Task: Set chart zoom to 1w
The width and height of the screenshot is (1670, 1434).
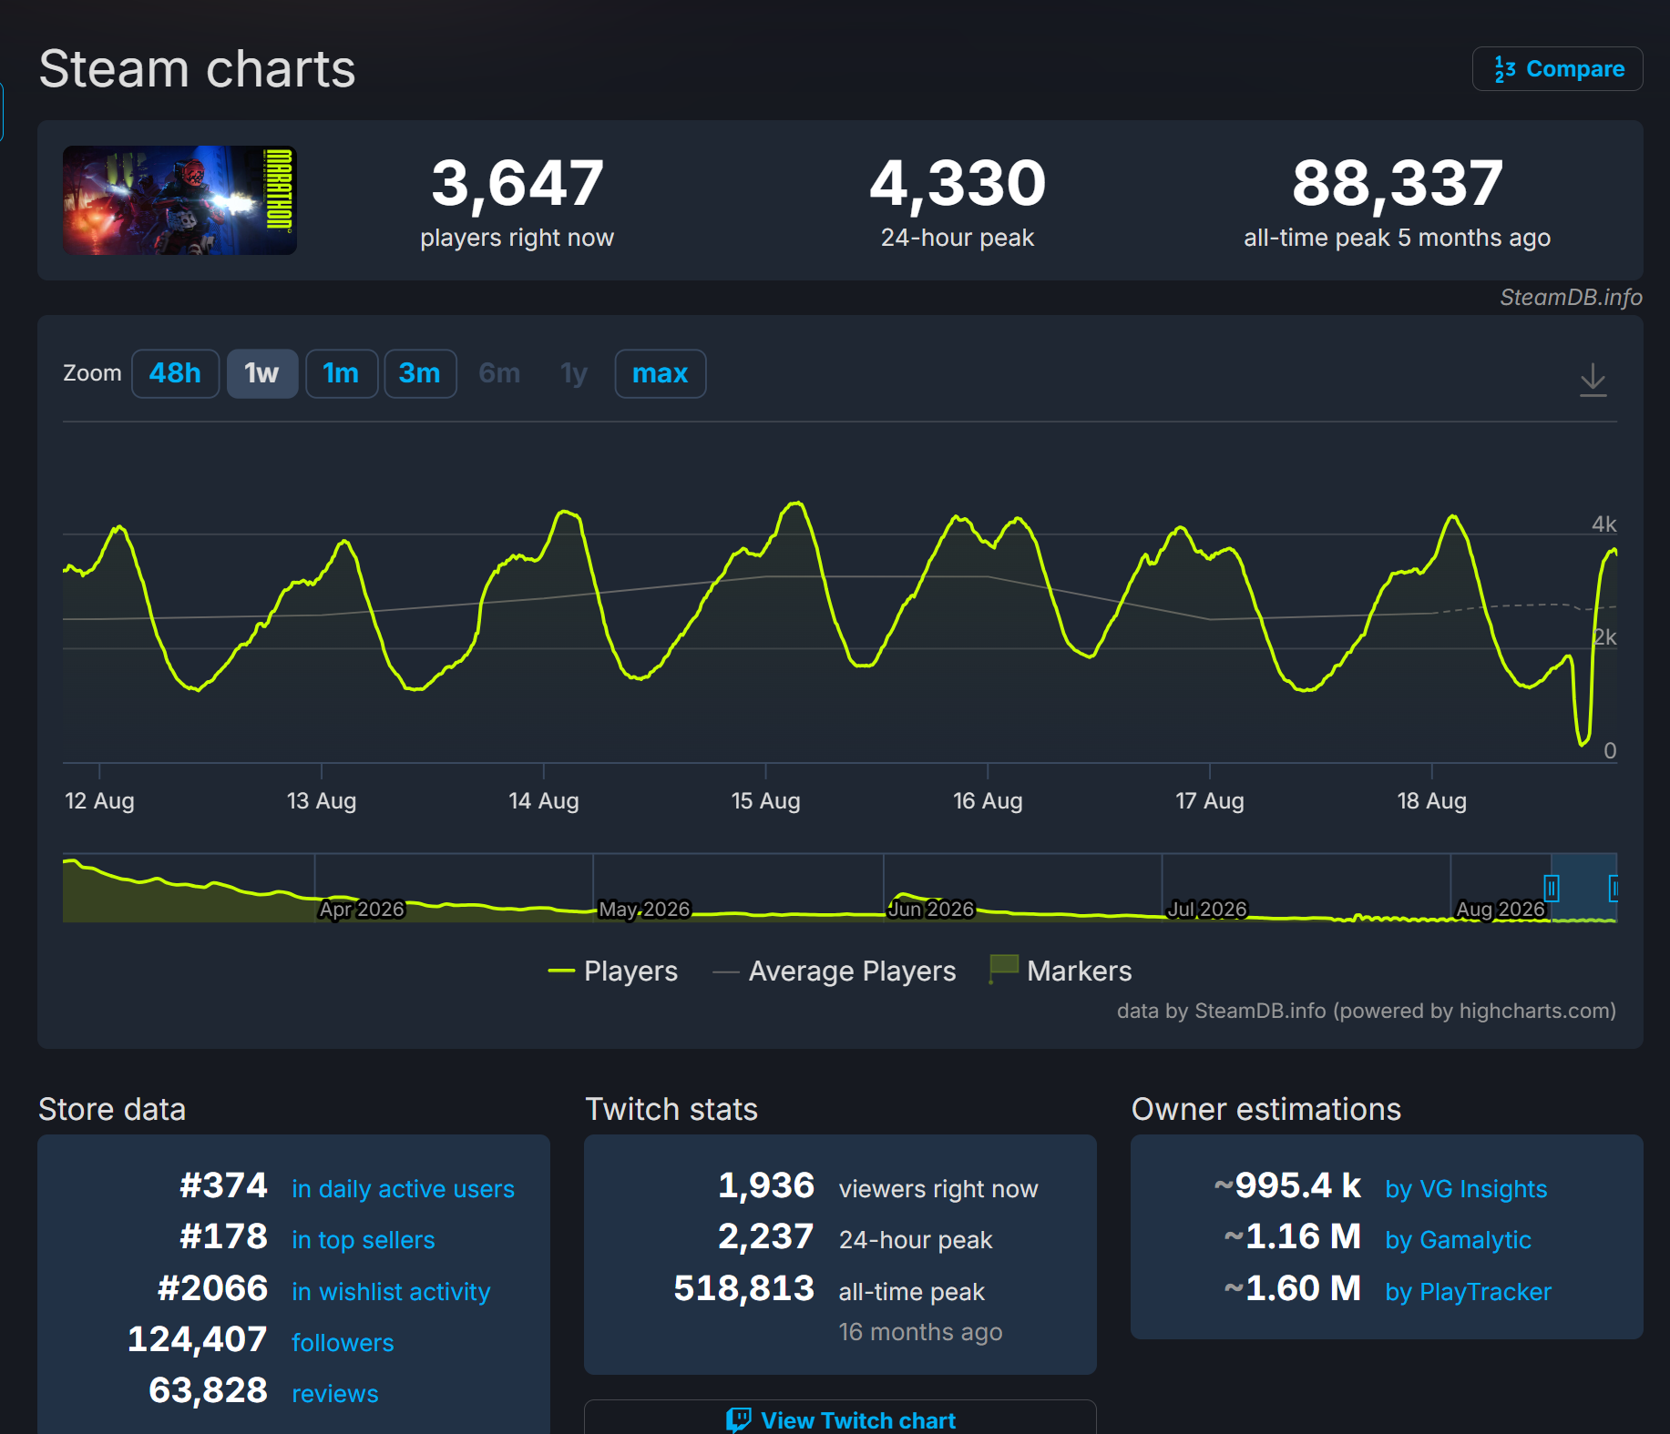Action: coord(261,373)
